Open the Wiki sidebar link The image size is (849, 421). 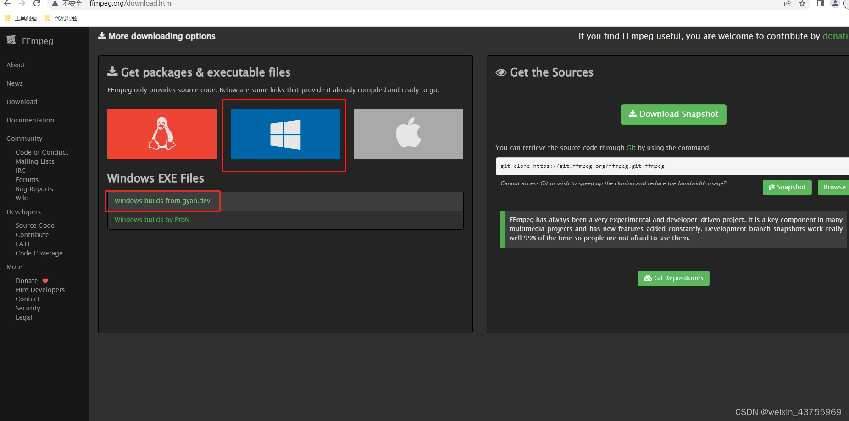[x=22, y=198]
